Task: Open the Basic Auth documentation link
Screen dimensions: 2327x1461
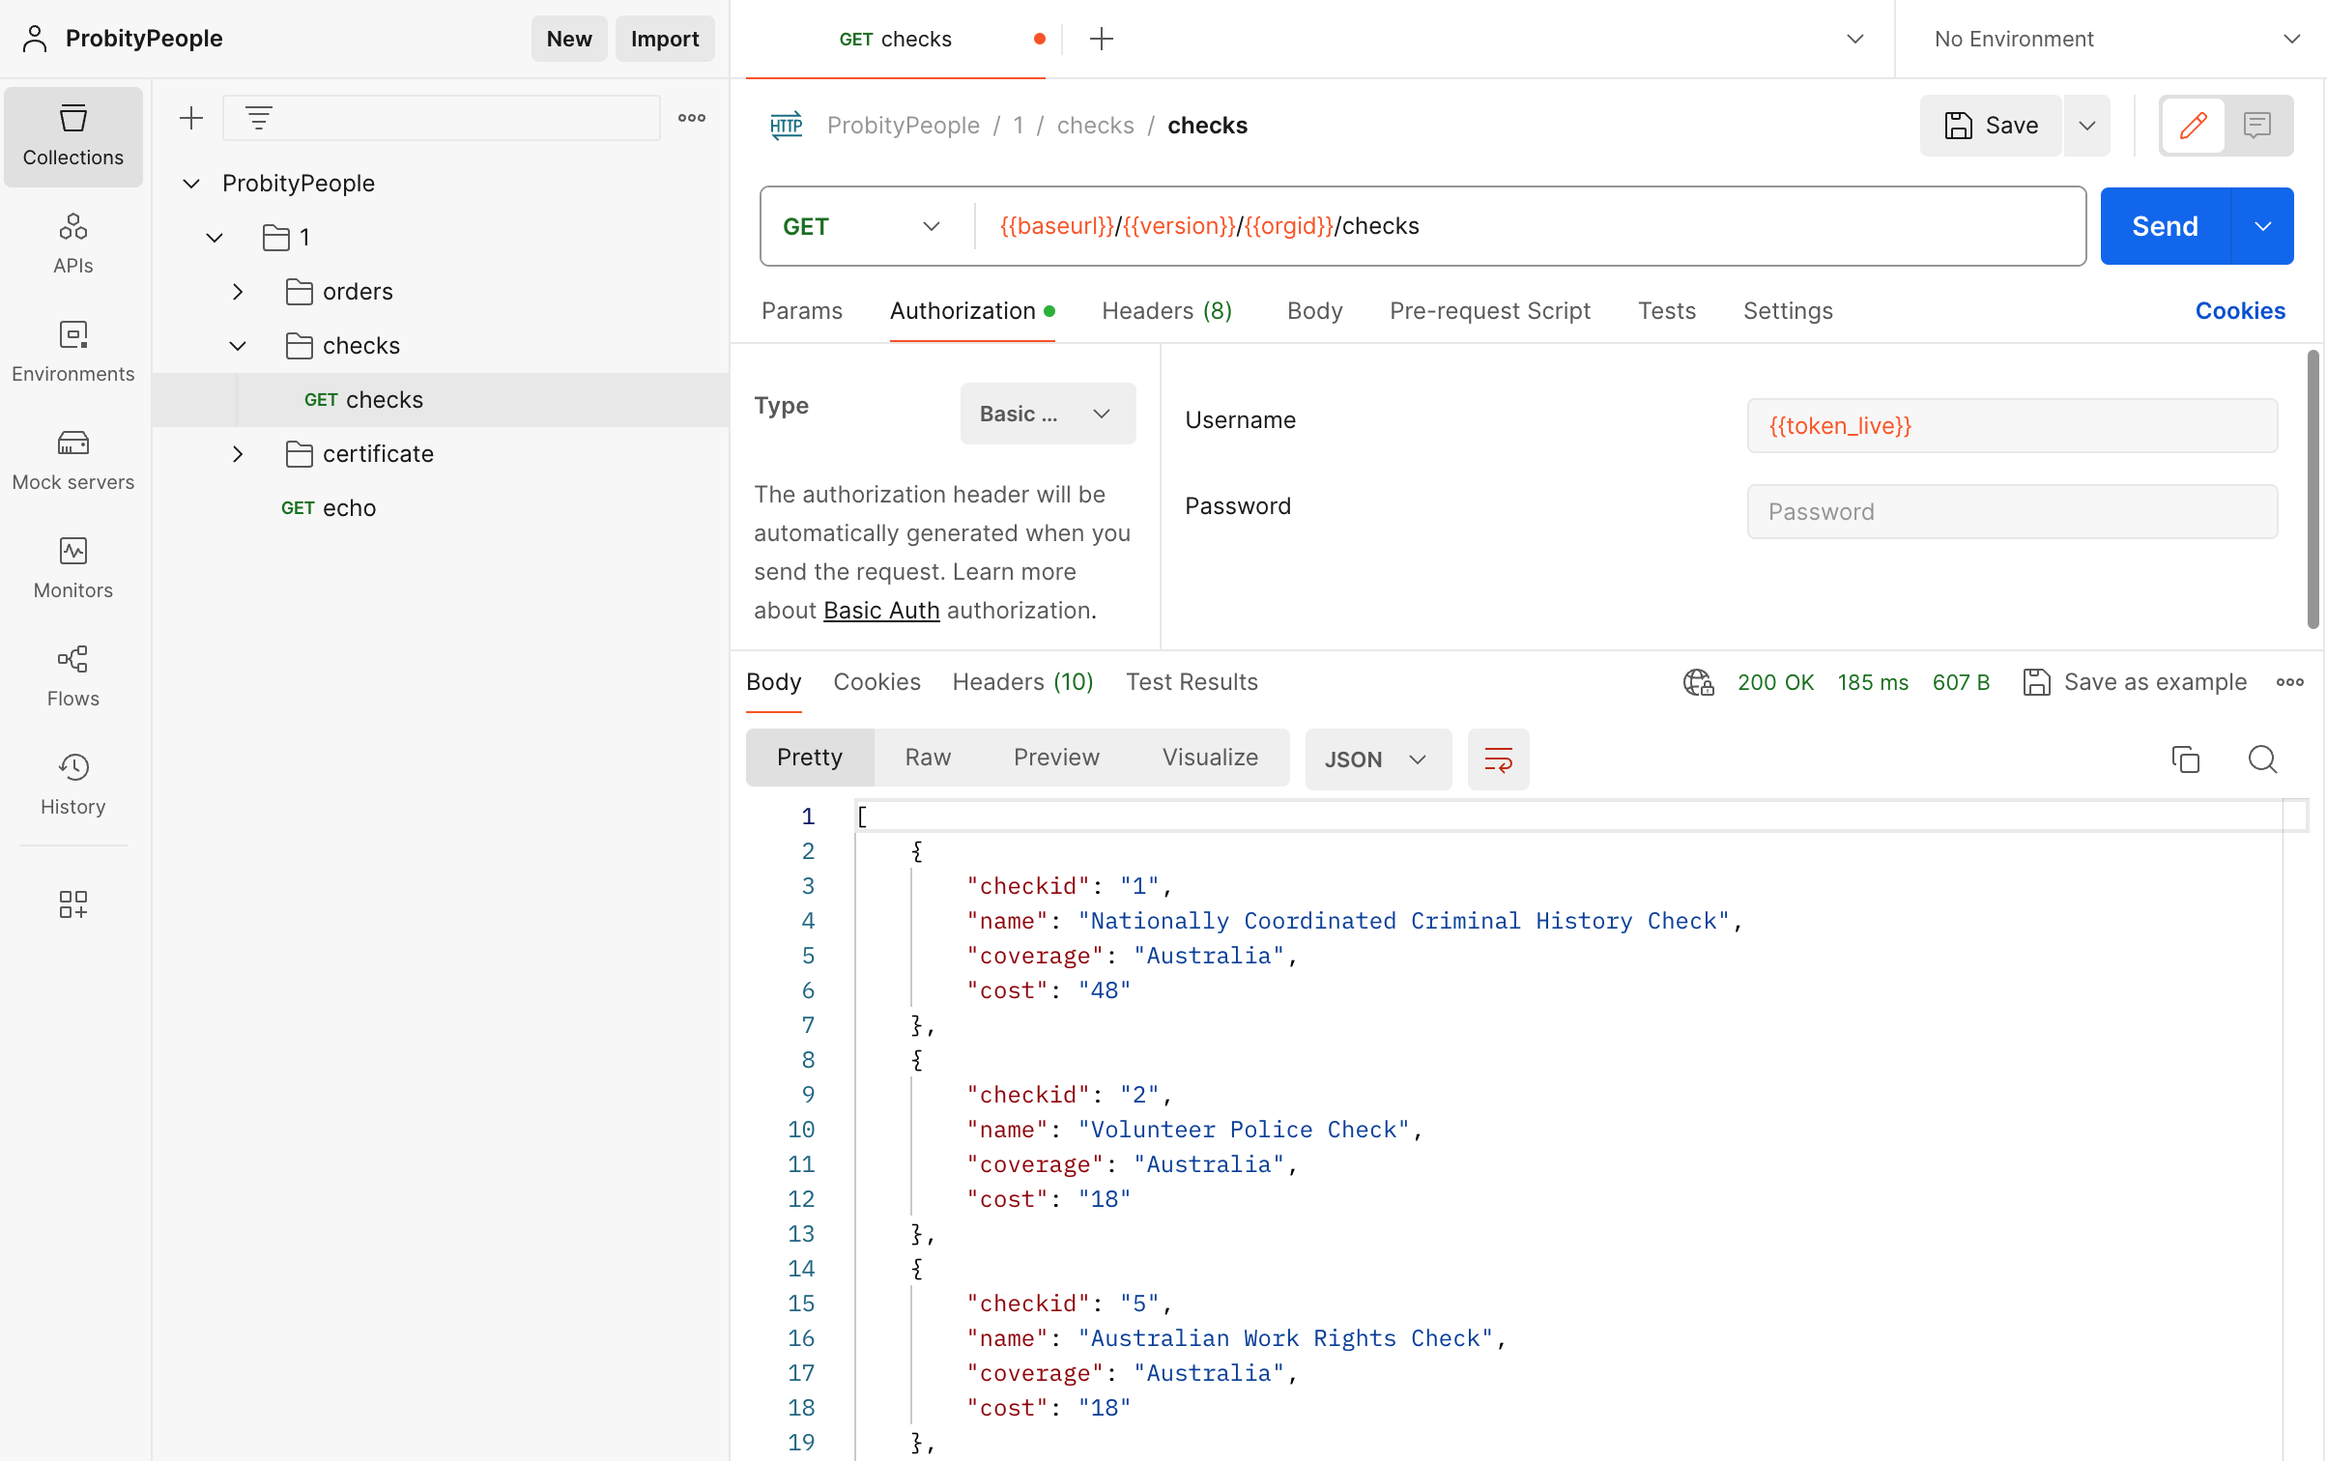Action: (x=880, y=610)
